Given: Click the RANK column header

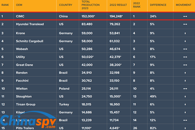Looking at the screenshot, I should tap(5, 5).
